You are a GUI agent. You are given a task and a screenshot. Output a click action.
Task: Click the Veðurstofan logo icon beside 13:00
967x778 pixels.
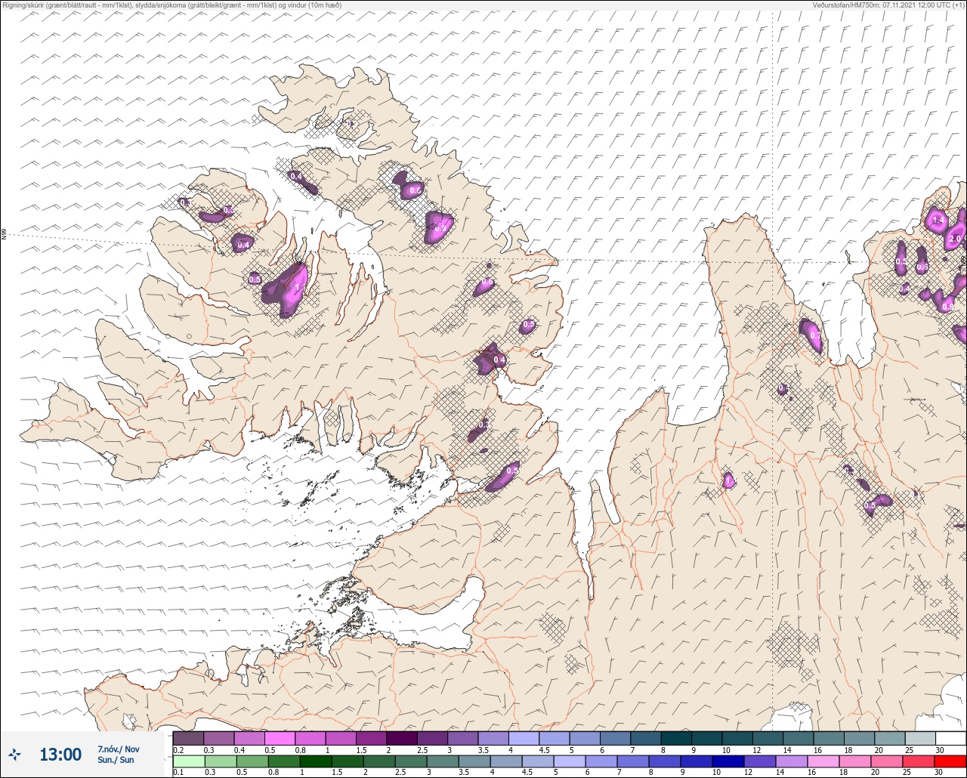(x=14, y=754)
